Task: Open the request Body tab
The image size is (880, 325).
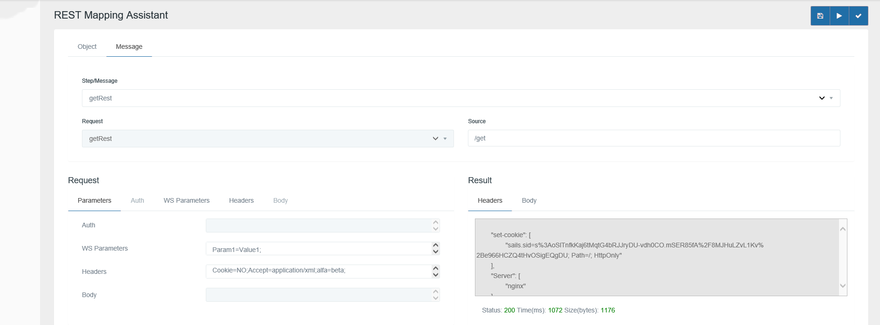Action: pyautogui.click(x=280, y=200)
